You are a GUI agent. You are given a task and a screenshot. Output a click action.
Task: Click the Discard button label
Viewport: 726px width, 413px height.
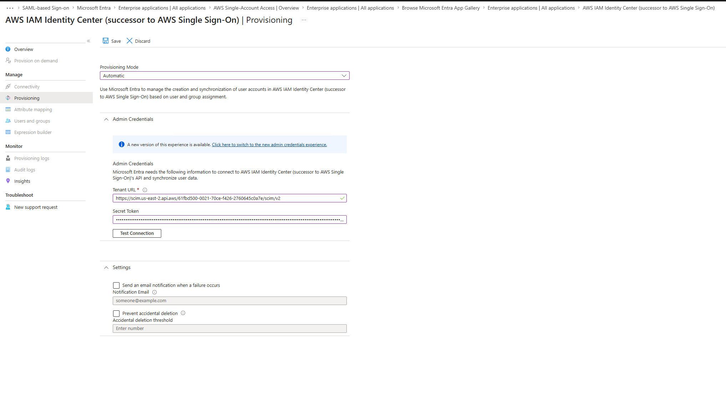coord(143,41)
